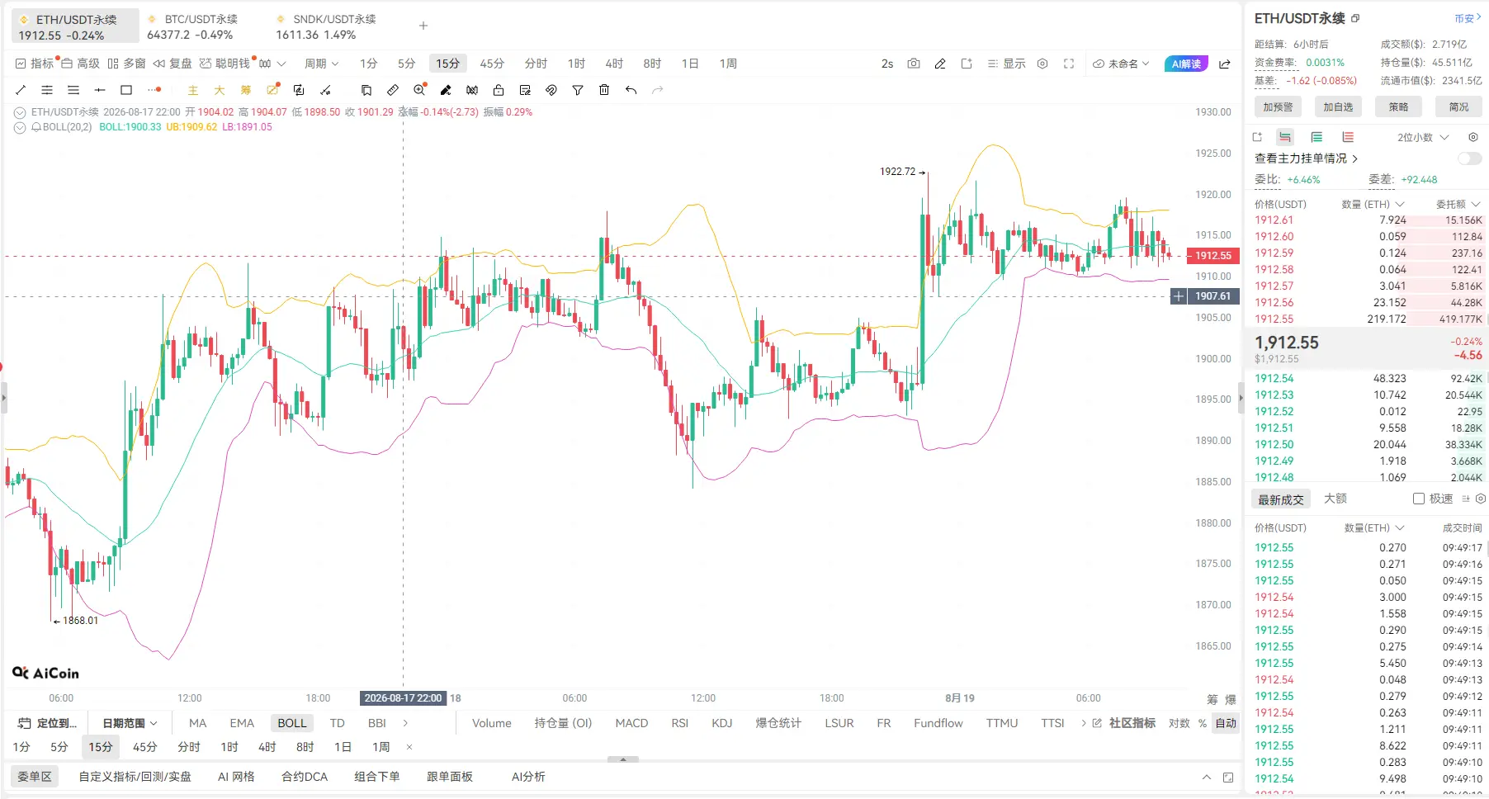The height and width of the screenshot is (799, 1489).
Task: Select the parallel channel lines tool
Action: tap(47, 90)
